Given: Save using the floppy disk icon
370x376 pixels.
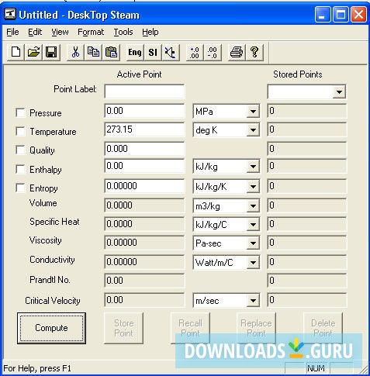Looking at the screenshot, I should pos(51,52).
